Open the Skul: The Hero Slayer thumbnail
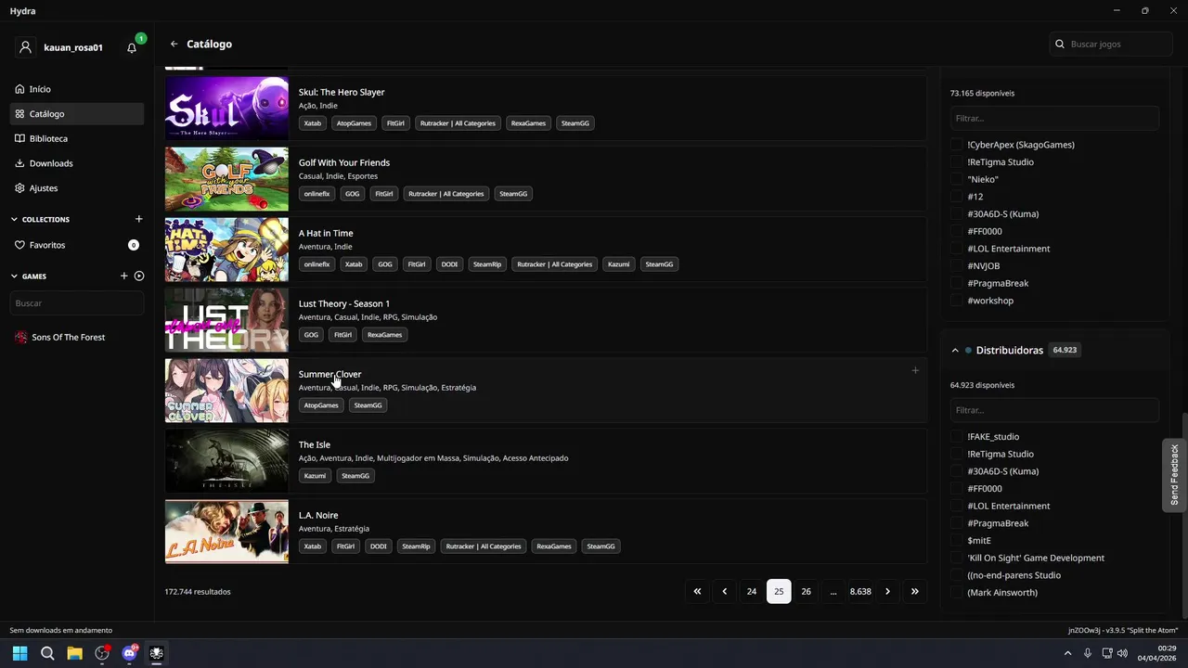1188x668 pixels. click(x=226, y=109)
